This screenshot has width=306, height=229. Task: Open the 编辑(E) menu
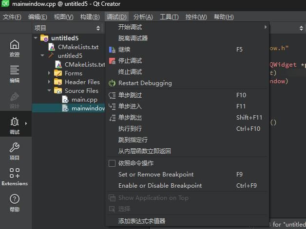pos(38,17)
